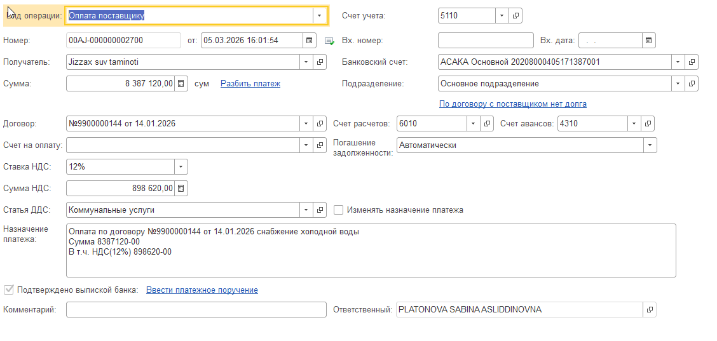Expand the Договор selection list
The width and height of the screenshot is (717, 341).
tap(306, 123)
